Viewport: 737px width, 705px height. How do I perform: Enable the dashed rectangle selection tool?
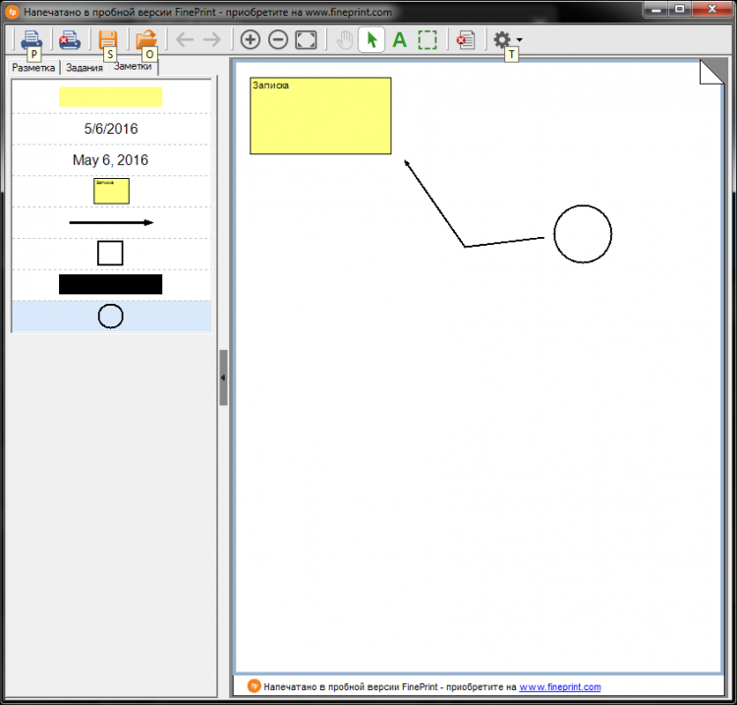click(427, 39)
